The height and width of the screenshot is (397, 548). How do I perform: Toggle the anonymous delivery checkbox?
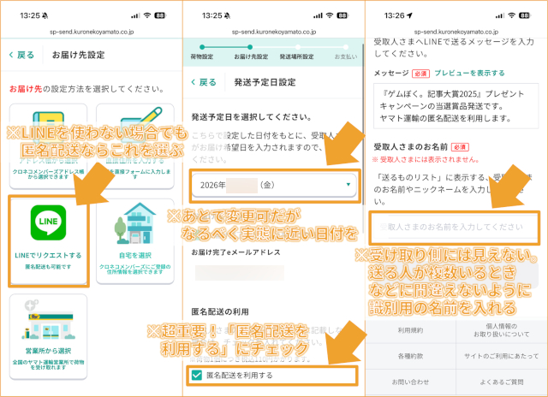198,375
